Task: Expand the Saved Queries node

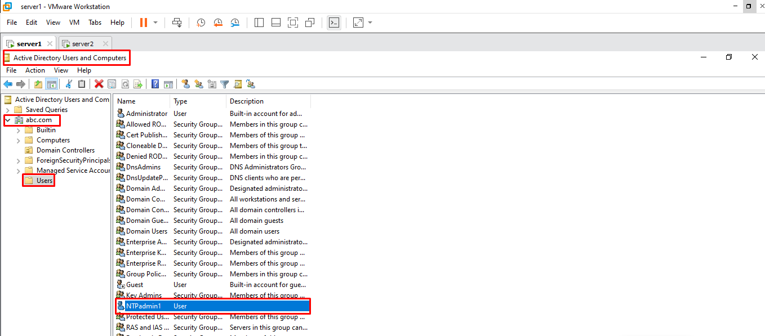Action: point(8,110)
